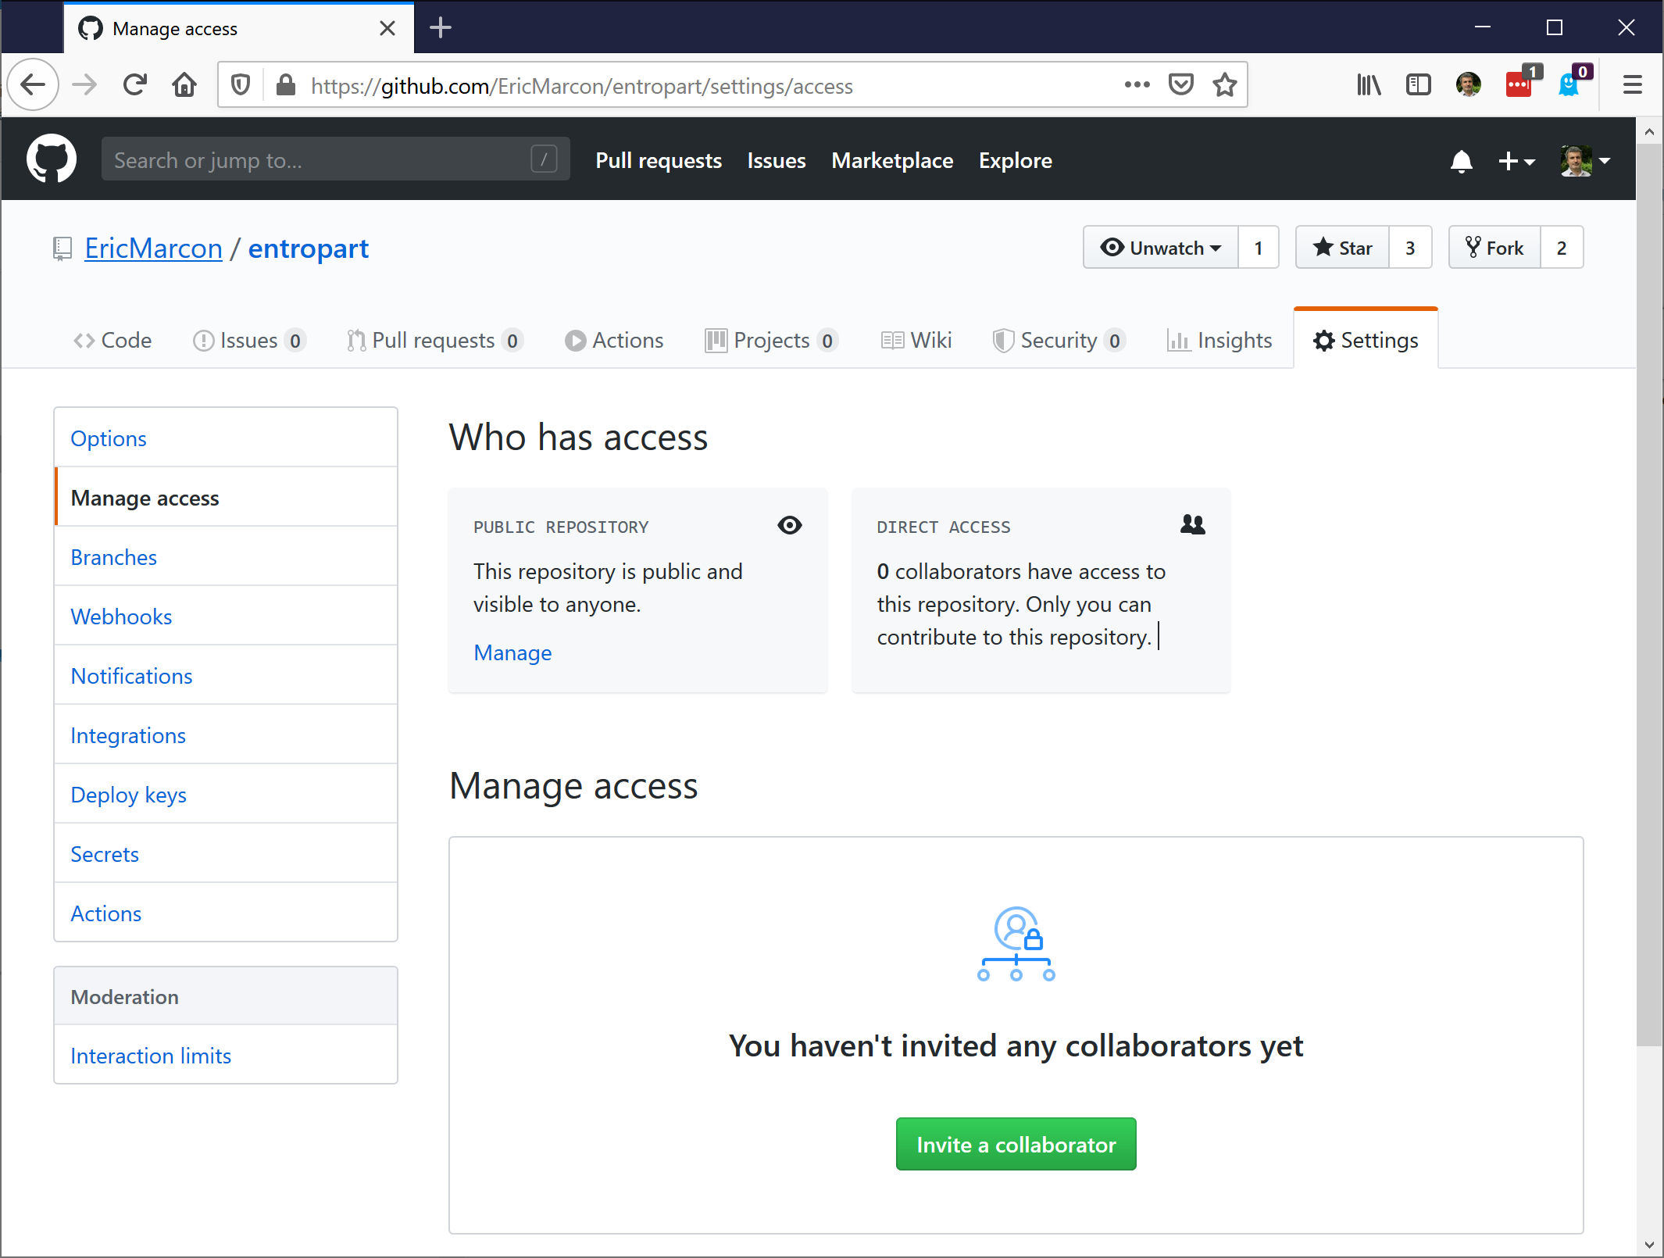Viewport: 1664px width, 1258px height.
Task: Open Integrations settings
Action: [x=226, y=735]
